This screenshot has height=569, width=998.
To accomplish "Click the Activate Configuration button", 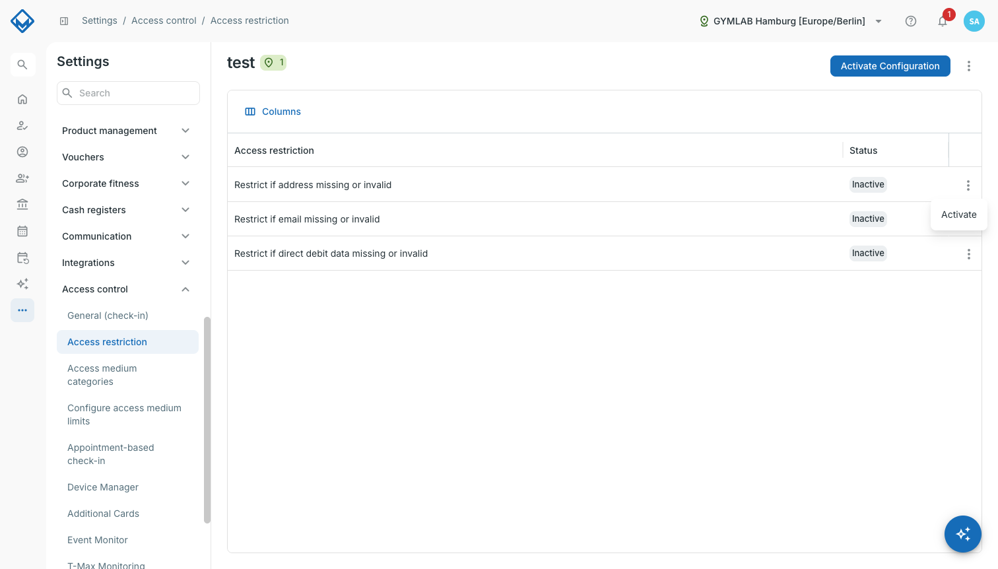I will pos(890,66).
